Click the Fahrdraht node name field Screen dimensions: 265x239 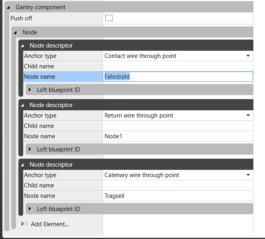tap(178, 77)
